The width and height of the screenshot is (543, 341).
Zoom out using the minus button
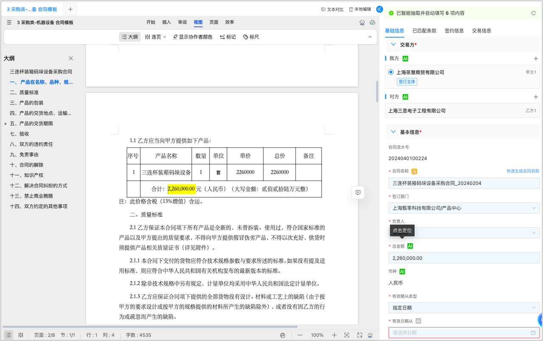[300, 335]
